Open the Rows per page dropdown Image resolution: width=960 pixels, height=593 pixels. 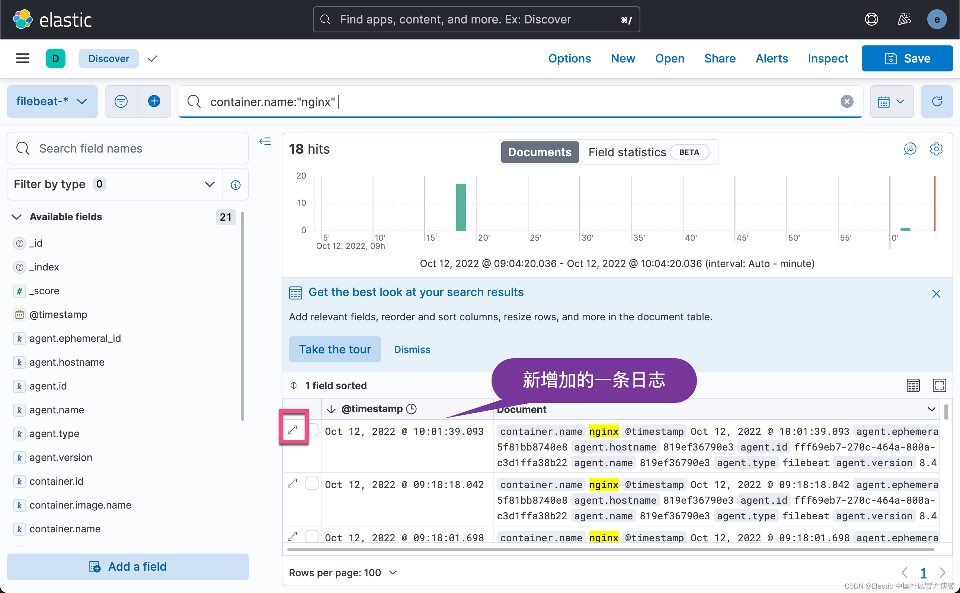coord(343,572)
